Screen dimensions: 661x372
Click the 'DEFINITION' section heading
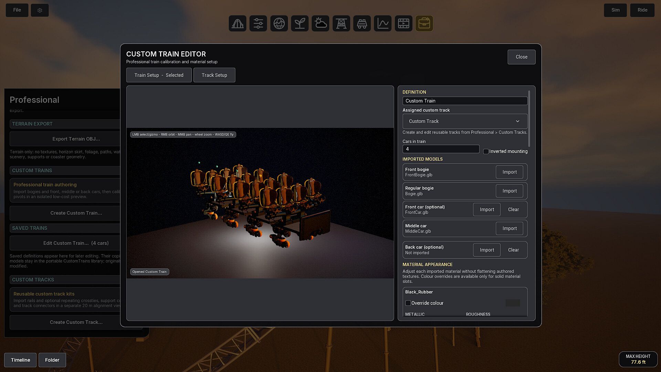pyautogui.click(x=414, y=92)
